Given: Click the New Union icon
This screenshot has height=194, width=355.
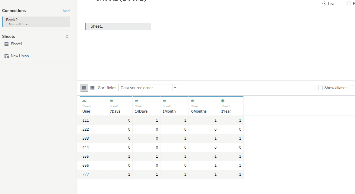Looking at the screenshot, I should [7, 56].
